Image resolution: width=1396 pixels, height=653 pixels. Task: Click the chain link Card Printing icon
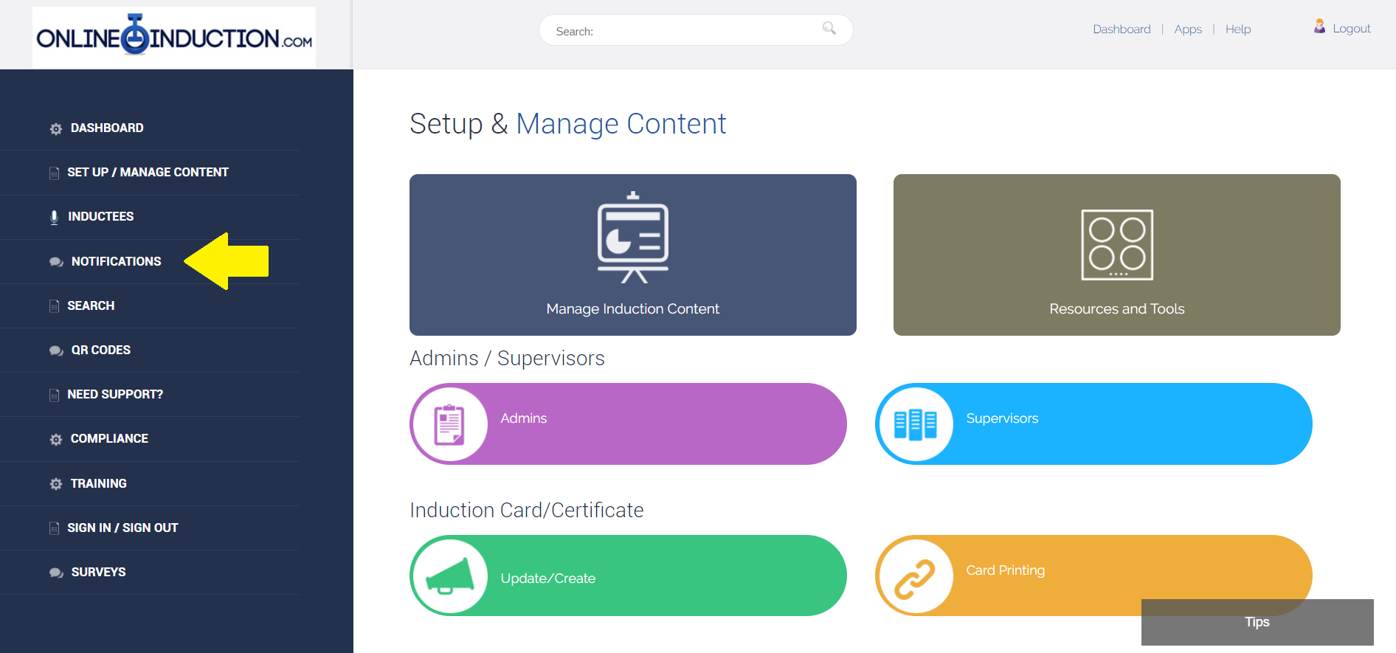pyautogui.click(x=915, y=576)
